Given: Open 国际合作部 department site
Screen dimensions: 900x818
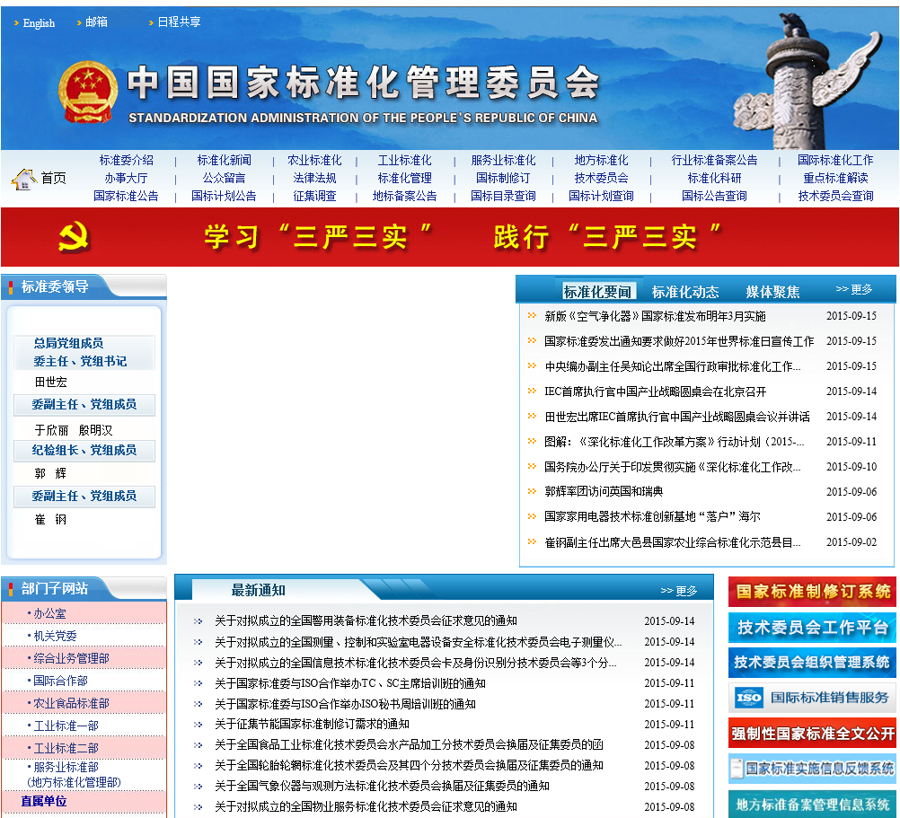Looking at the screenshot, I should (x=59, y=681).
